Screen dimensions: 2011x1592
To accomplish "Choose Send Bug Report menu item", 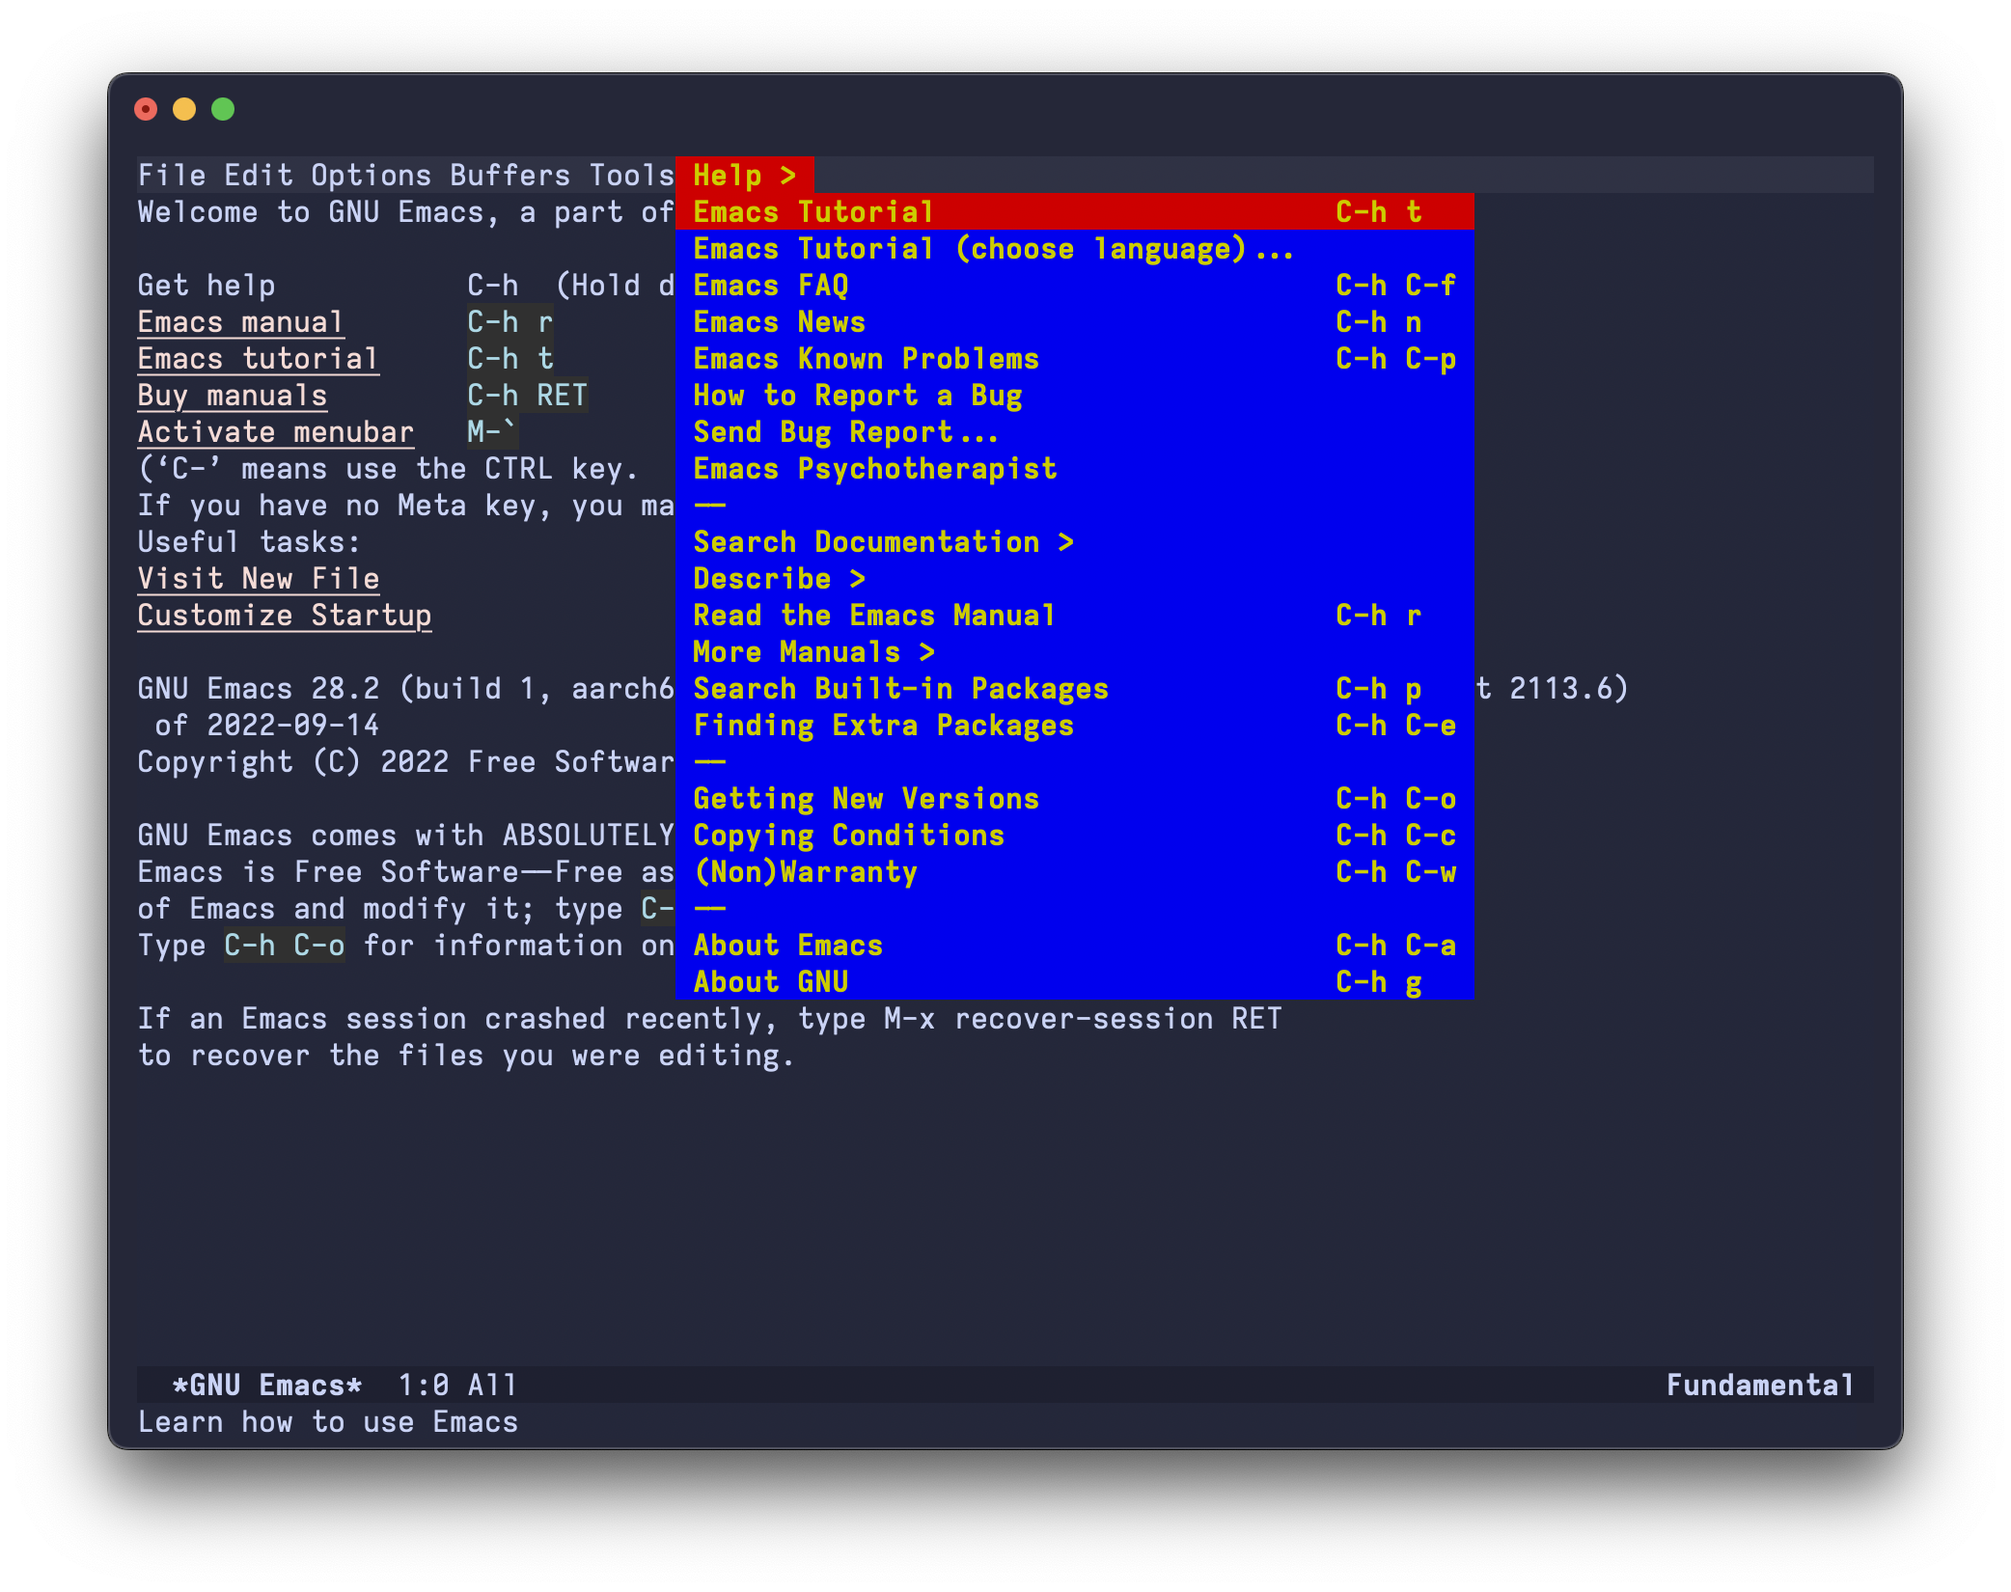I will point(845,432).
